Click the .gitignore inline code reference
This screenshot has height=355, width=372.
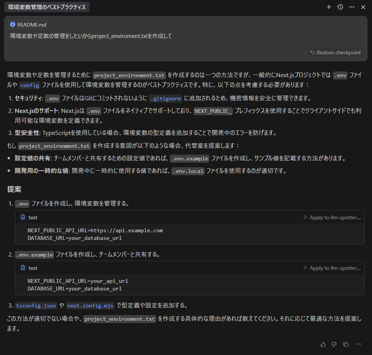(x=166, y=98)
